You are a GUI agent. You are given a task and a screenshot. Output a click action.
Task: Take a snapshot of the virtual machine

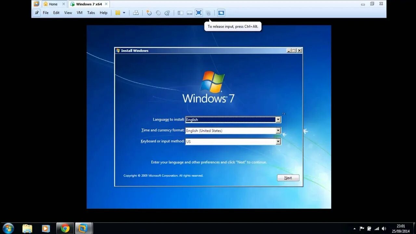click(x=149, y=13)
